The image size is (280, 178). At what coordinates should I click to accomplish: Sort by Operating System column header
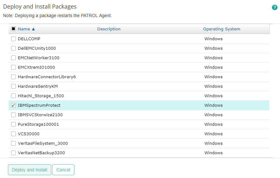click(x=221, y=29)
